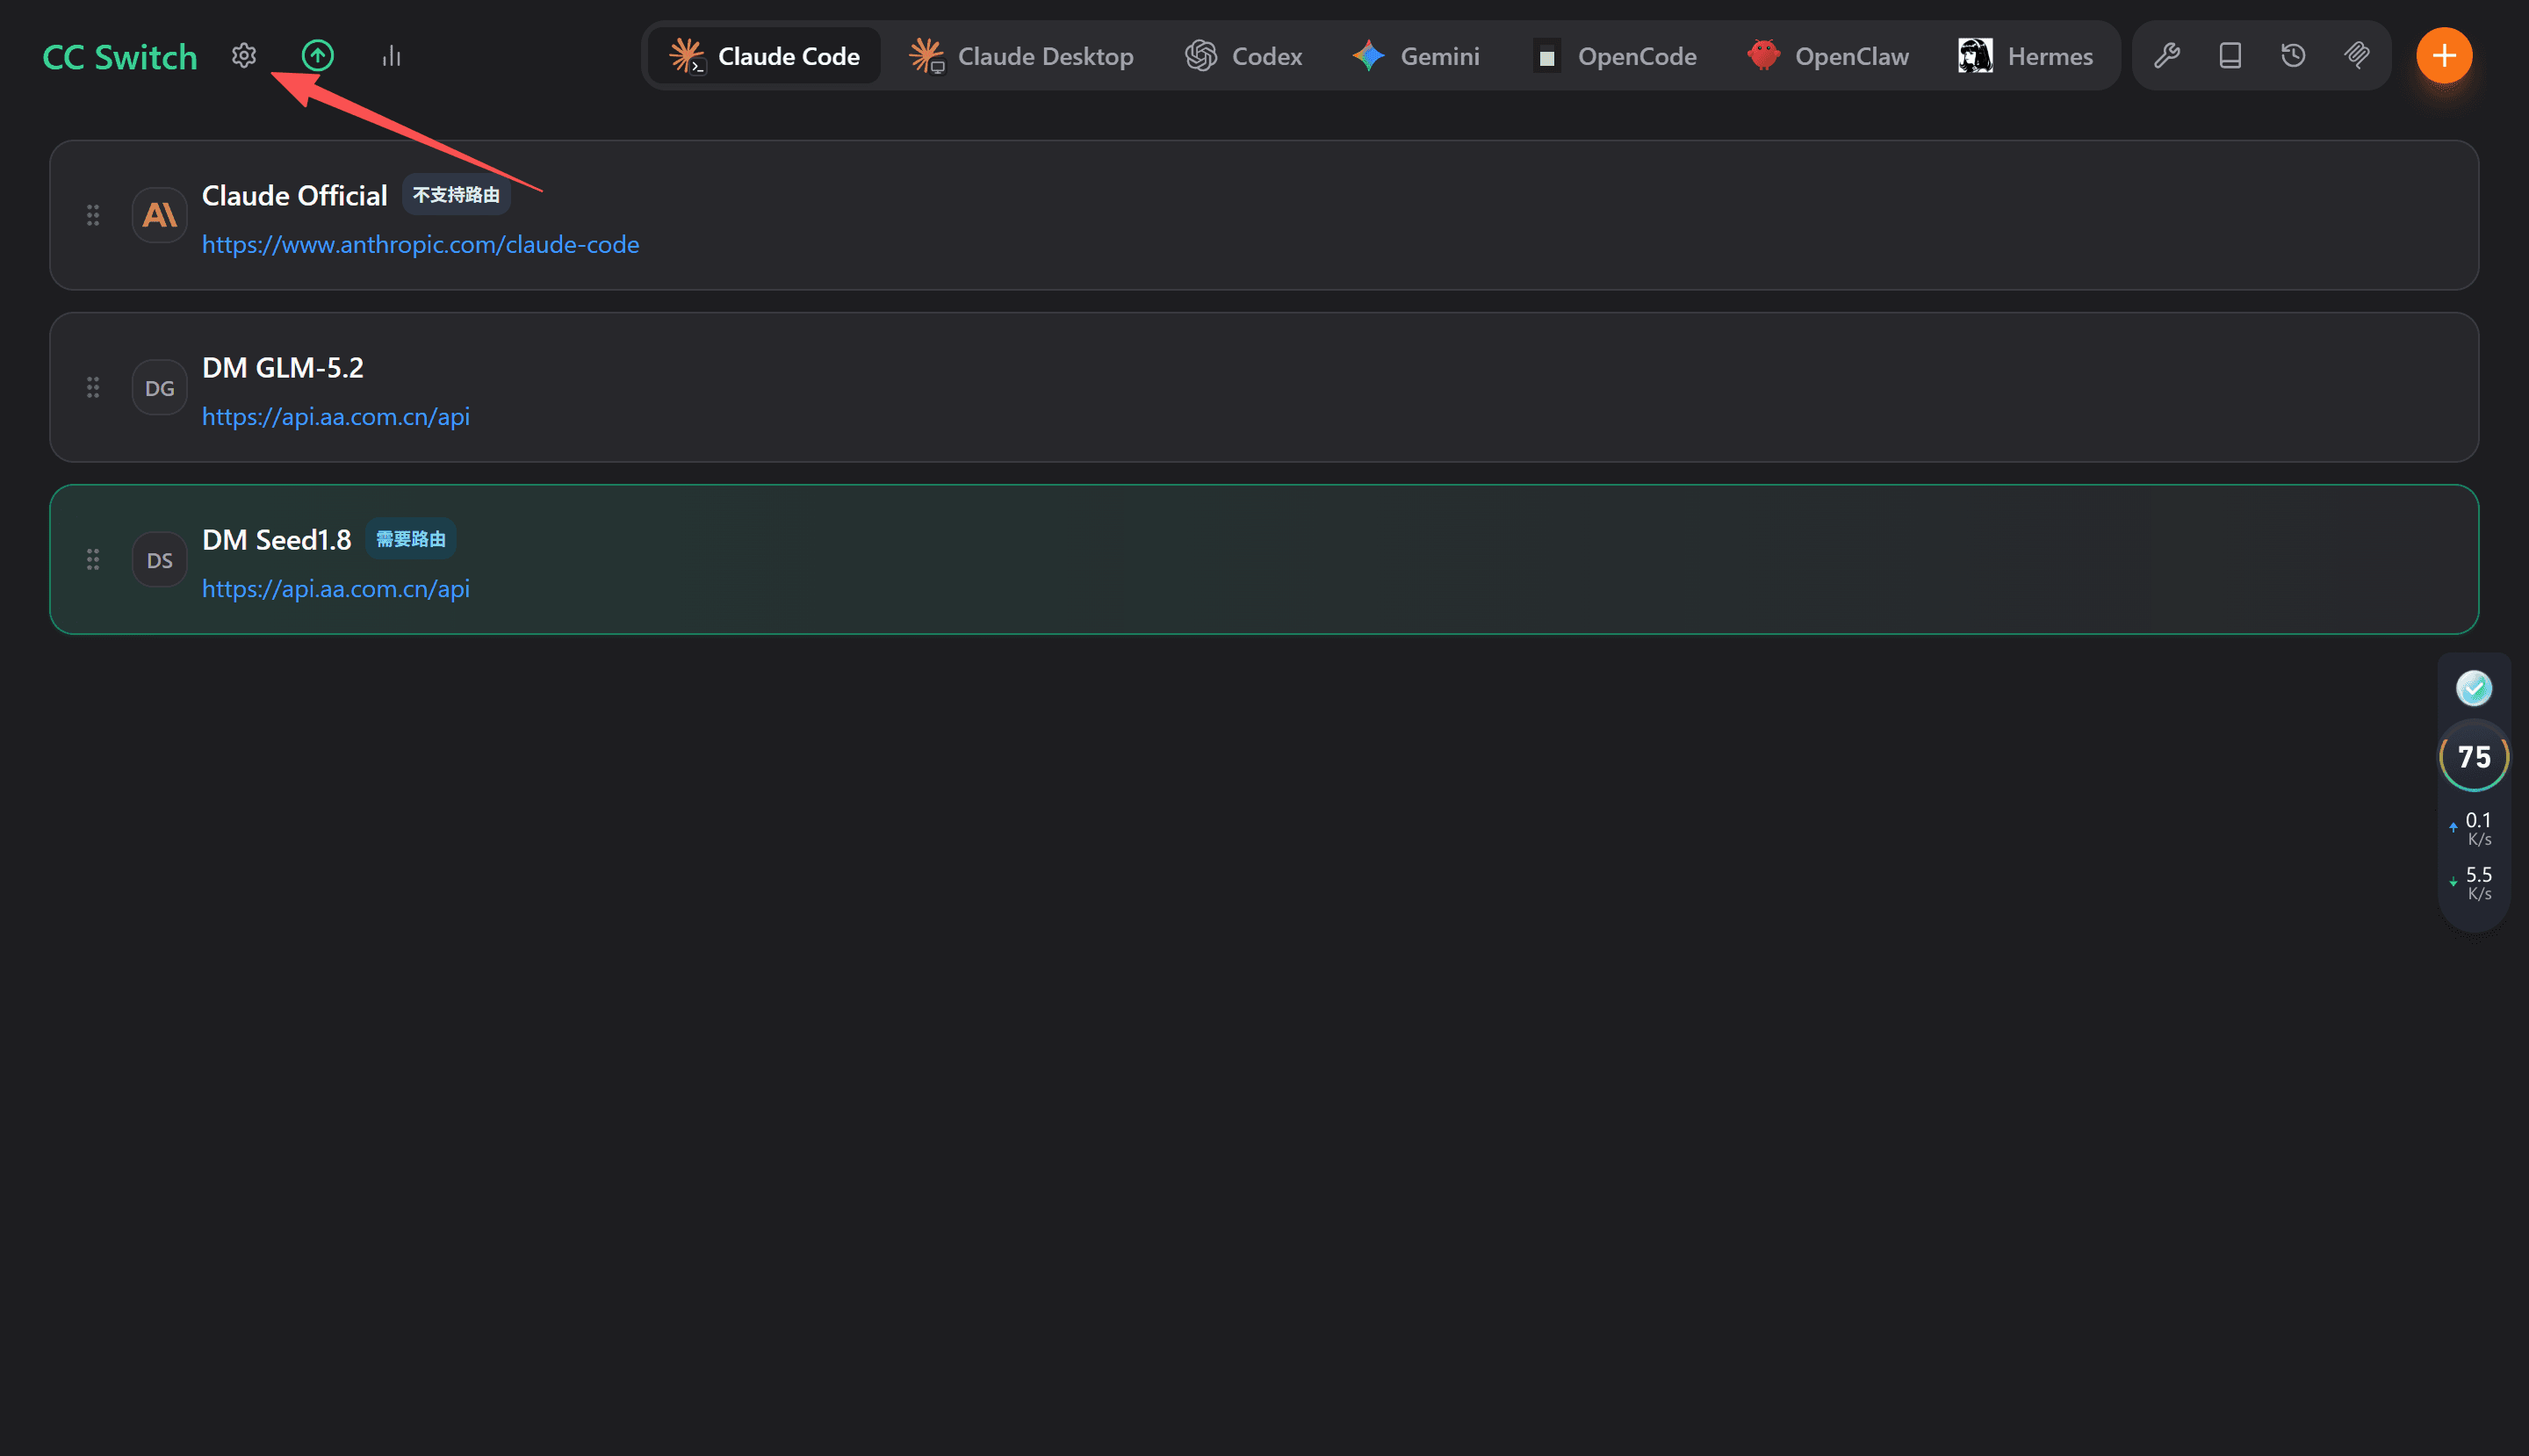Open DM GLM-5.2 api.aa.com.cn link
Screen dimensions: 2529x1456
pos(336,417)
